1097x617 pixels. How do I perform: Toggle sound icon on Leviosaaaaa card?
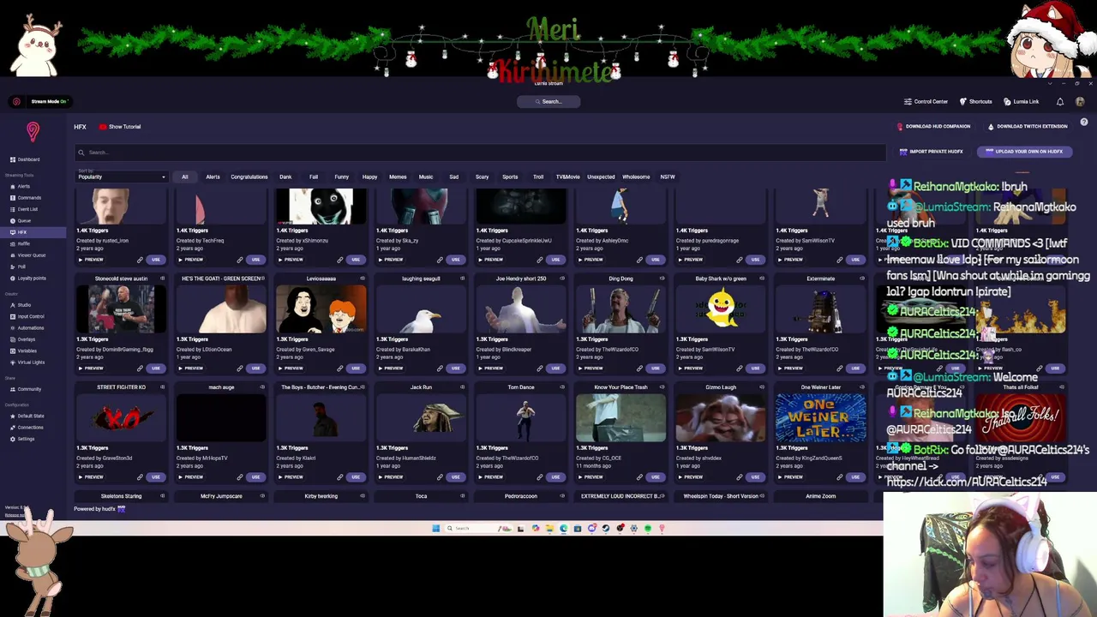pos(363,279)
